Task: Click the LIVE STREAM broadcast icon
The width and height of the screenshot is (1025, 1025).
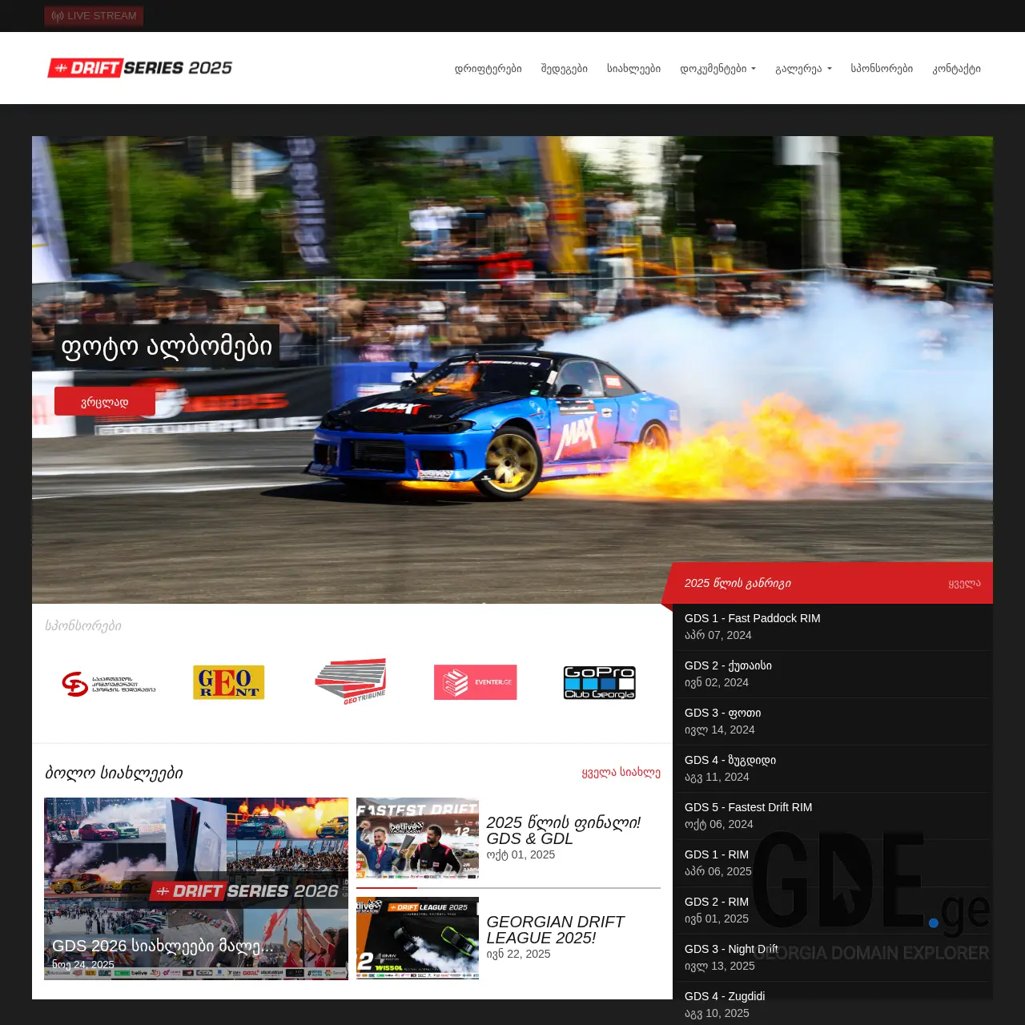Action: coord(56,16)
